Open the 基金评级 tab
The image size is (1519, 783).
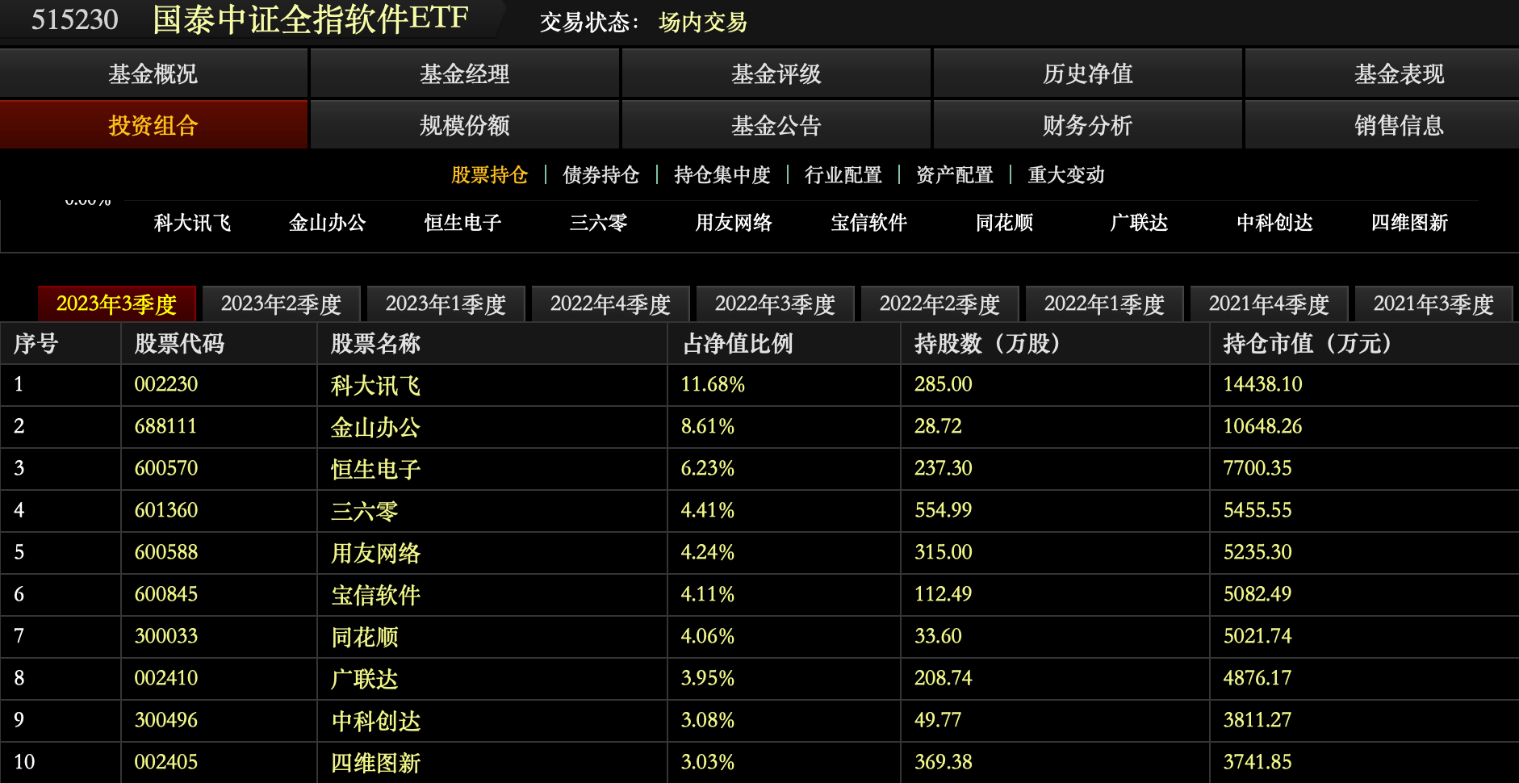776,73
